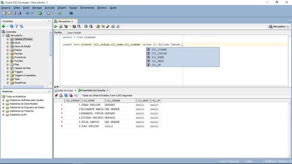Create a new file from the main toolbar
This screenshot has height=164, width=292.
(x=5, y=13)
